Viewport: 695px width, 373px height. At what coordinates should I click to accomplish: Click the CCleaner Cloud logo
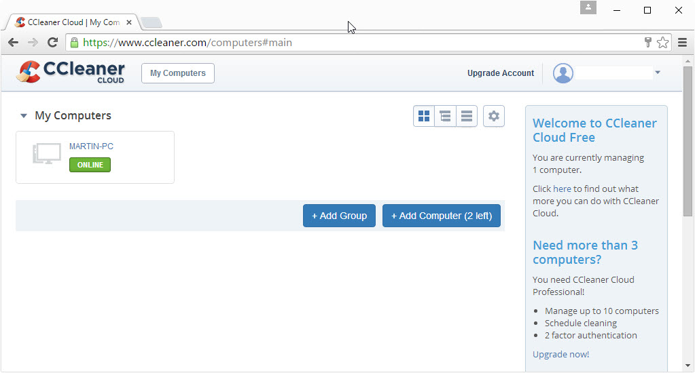click(x=71, y=72)
